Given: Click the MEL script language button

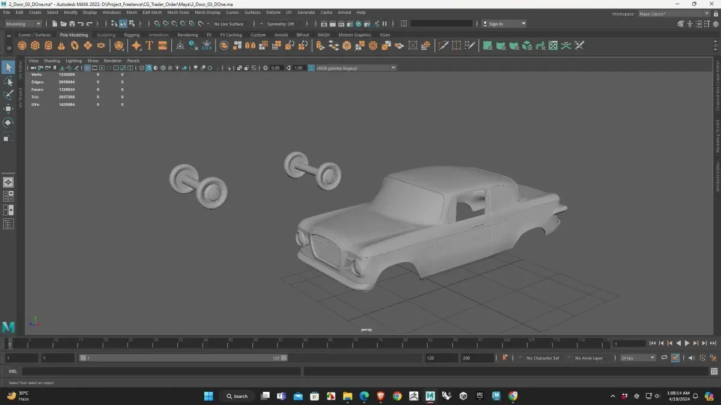Looking at the screenshot, I should pyautogui.click(x=13, y=371).
